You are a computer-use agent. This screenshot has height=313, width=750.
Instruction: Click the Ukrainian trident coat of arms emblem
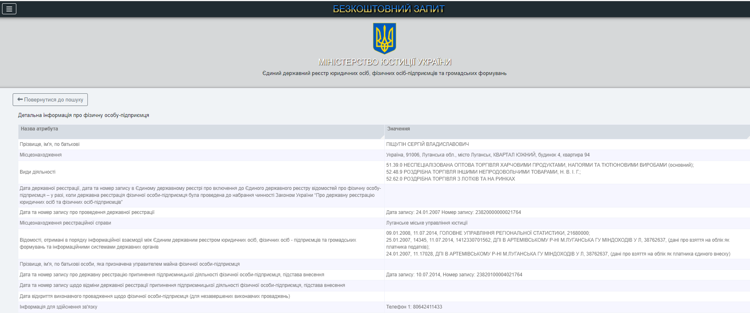[x=384, y=38]
